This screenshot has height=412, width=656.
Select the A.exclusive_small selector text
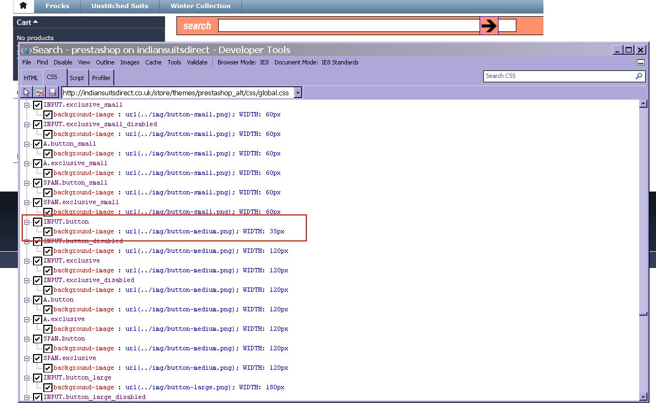pyautogui.click(x=75, y=164)
